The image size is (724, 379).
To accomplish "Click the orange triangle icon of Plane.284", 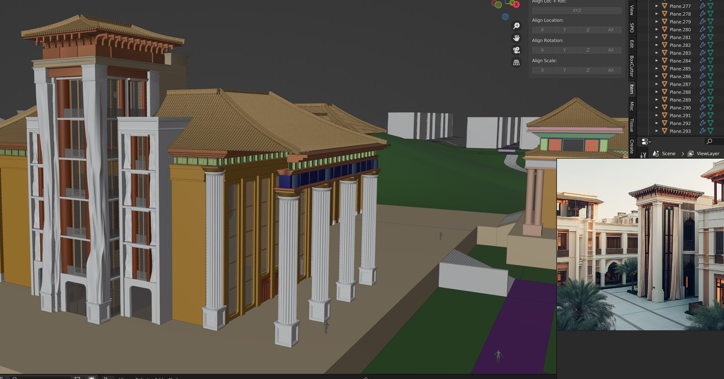I will click(664, 61).
